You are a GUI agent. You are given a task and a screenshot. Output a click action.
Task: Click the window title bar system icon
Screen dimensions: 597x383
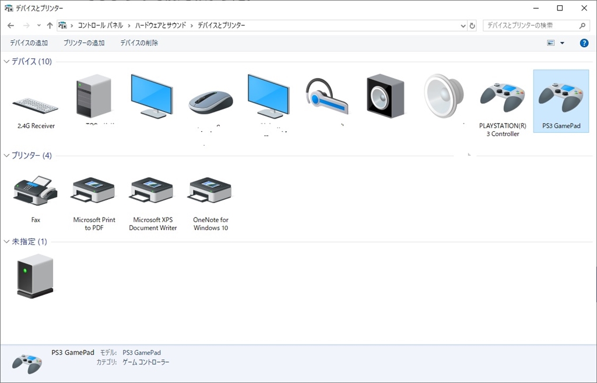(x=8, y=8)
